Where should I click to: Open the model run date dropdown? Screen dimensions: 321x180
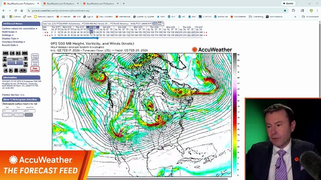point(51,23)
